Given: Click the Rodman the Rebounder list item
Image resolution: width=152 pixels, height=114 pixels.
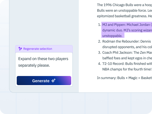Looking at the screenshot, I should pos(127,44).
